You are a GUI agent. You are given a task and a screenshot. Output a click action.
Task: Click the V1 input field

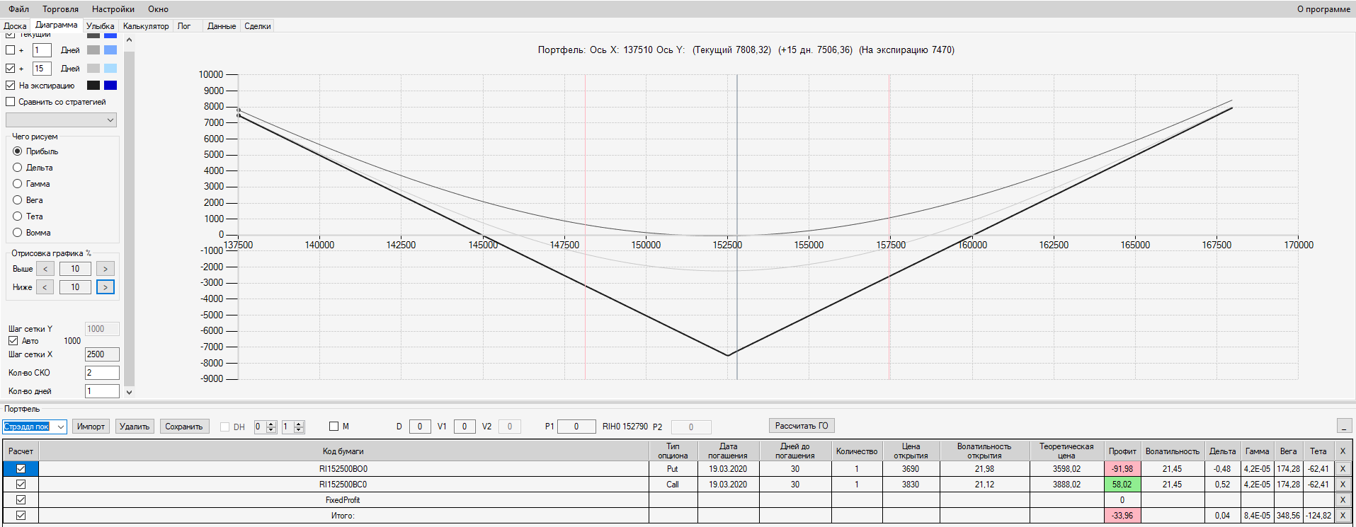coord(465,427)
